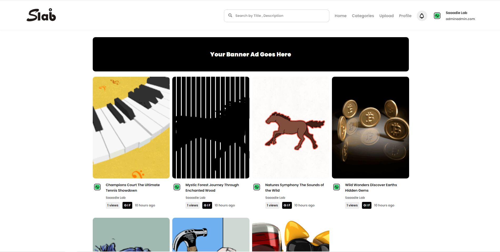This screenshot has height=252, width=500.
Task: Open Mystic Forest Journey title link
Action: coord(212,188)
